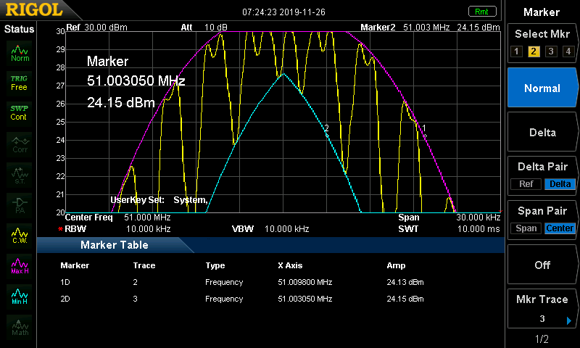Turn the marker Off
Viewport: 580px width, 348px height.
[x=542, y=265]
